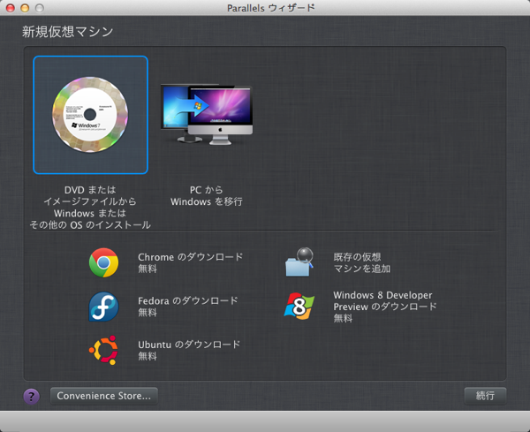Viewport: 530px width, 432px height.
Task: Click the Windows 8 logo icon
Action: tap(299, 307)
